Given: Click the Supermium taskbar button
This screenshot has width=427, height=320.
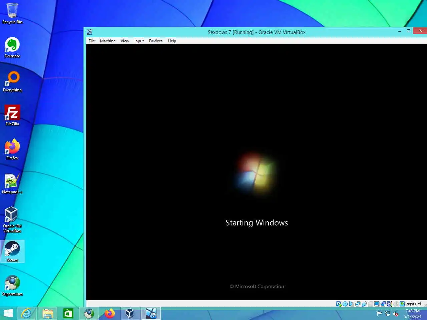Looking at the screenshot, I should pyautogui.click(x=89, y=313).
